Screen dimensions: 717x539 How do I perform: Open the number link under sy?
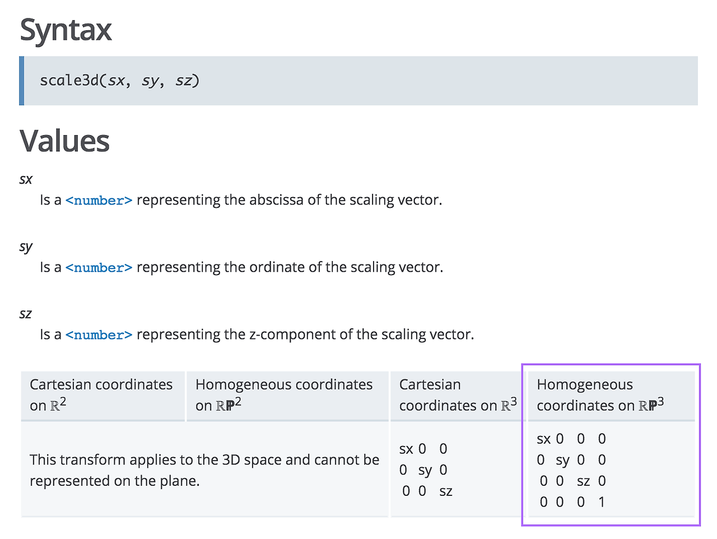pyautogui.click(x=99, y=268)
